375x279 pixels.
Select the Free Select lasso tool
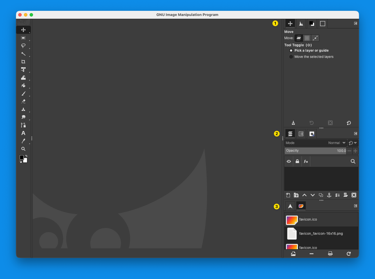23,46
